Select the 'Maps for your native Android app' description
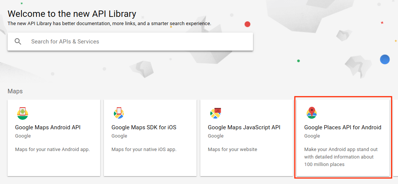Screen dimensions: 398x184 point(53,150)
